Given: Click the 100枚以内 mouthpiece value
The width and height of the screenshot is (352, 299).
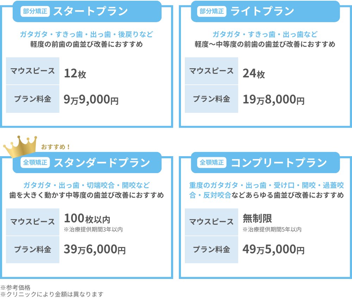Looking at the screenshot, I should [87, 219].
